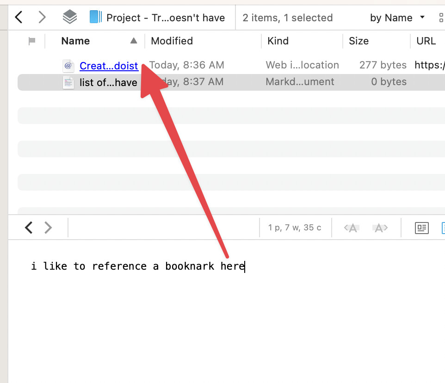Click the forward chevron in the preview pane
Screen dimensions: 445x383
click(48, 227)
